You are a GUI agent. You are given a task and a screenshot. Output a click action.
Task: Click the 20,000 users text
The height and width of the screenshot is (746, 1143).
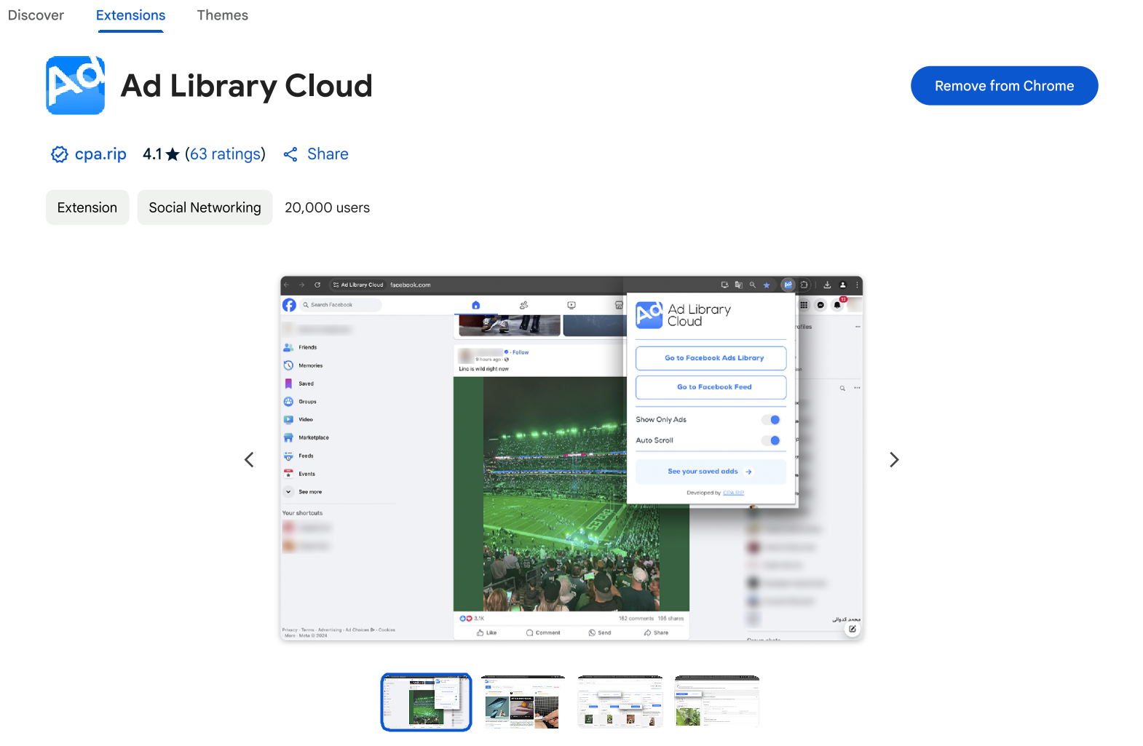click(327, 207)
